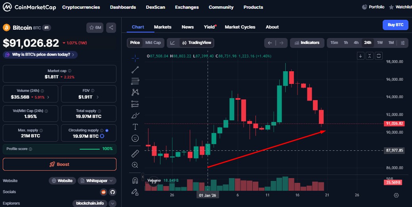
Task: Activate the zoom in tool
Action: click(x=135, y=165)
